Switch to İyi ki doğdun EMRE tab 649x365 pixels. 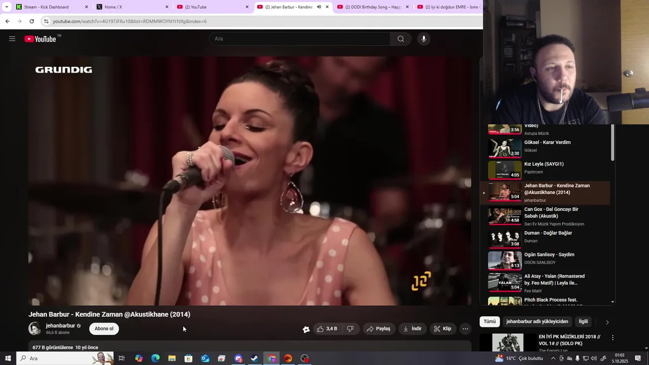[449, 7]
